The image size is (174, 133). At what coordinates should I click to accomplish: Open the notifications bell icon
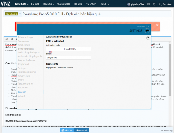154,4
